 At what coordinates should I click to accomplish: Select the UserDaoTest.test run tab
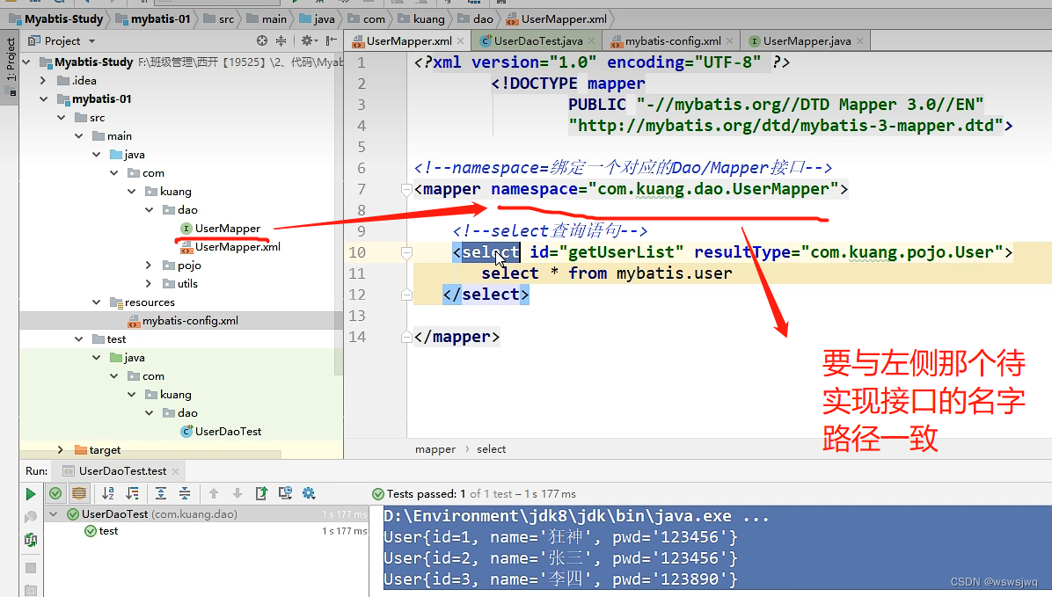coord(121,471)
